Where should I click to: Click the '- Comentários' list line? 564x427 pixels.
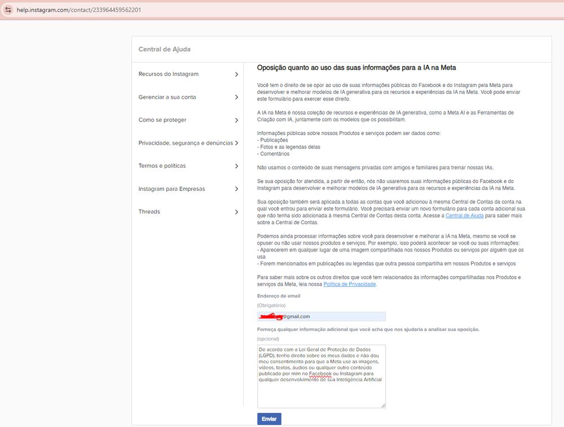click(x=273, y=154)
